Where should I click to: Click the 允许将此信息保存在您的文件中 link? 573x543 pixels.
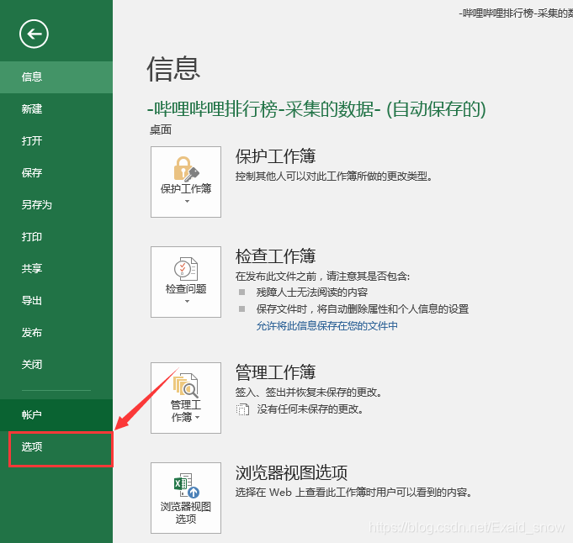[327, 326]
